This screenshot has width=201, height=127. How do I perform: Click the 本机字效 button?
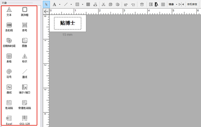click(192, 4)
